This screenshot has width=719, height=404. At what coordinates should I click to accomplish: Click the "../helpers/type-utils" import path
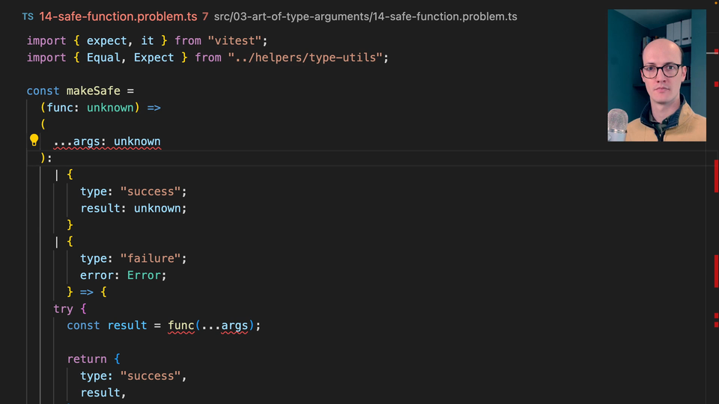[309, 58]
